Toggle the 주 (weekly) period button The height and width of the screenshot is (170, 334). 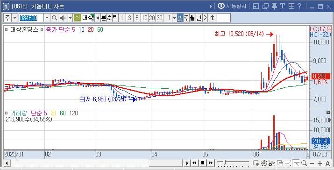coord(186,18)
